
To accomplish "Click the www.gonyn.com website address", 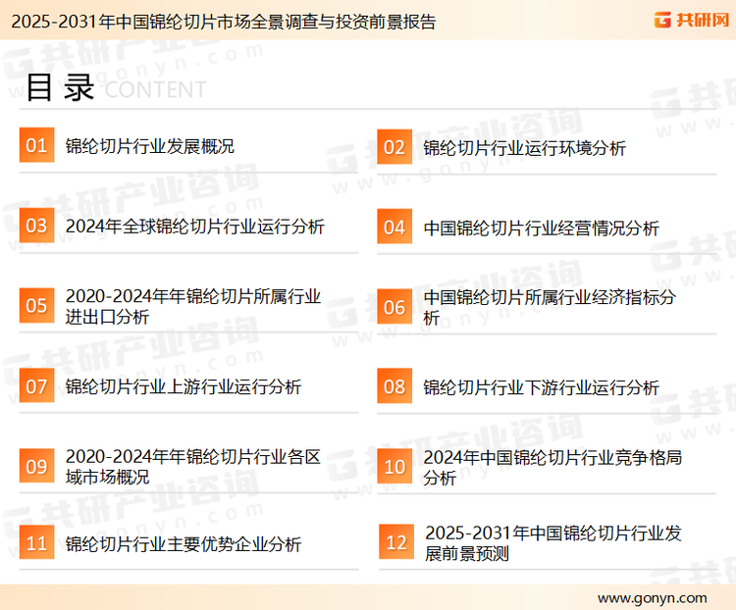I will (x=652, y=597).
